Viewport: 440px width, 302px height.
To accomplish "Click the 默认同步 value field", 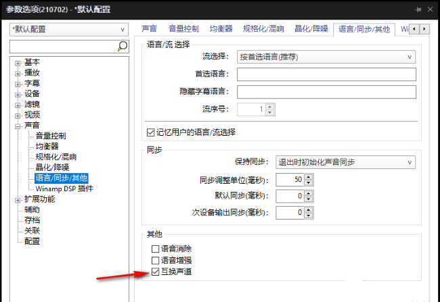I will 290,196.
